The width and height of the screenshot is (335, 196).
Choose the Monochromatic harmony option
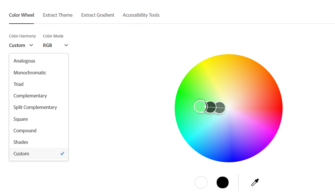point(30,72)
